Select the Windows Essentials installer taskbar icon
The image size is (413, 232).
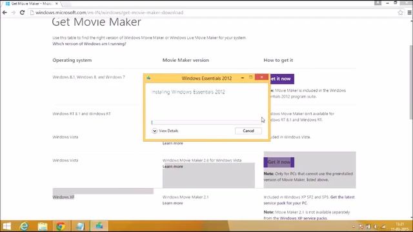pos(99,226)
